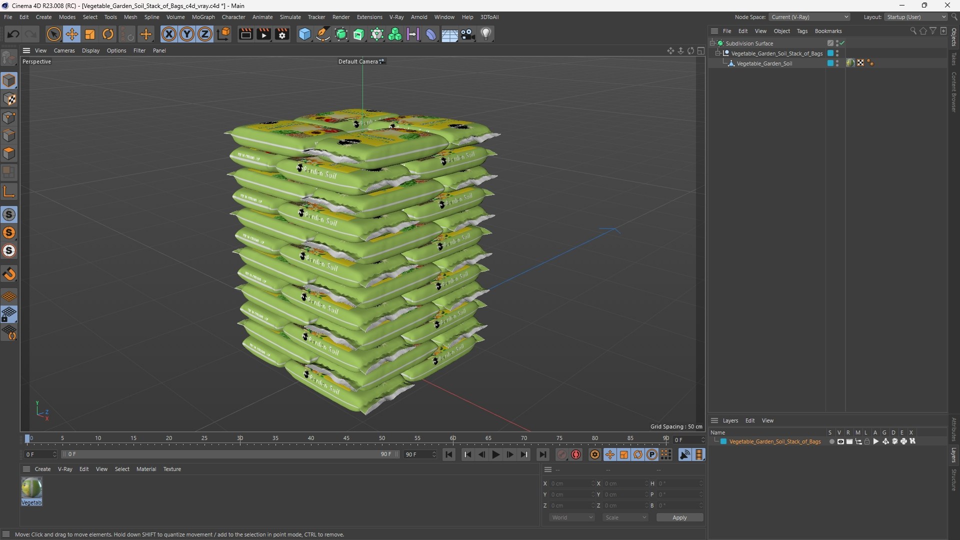Switch to Model mode in left sidebar
This screenshot has height=540, width=960.
(x=9, y=80)
